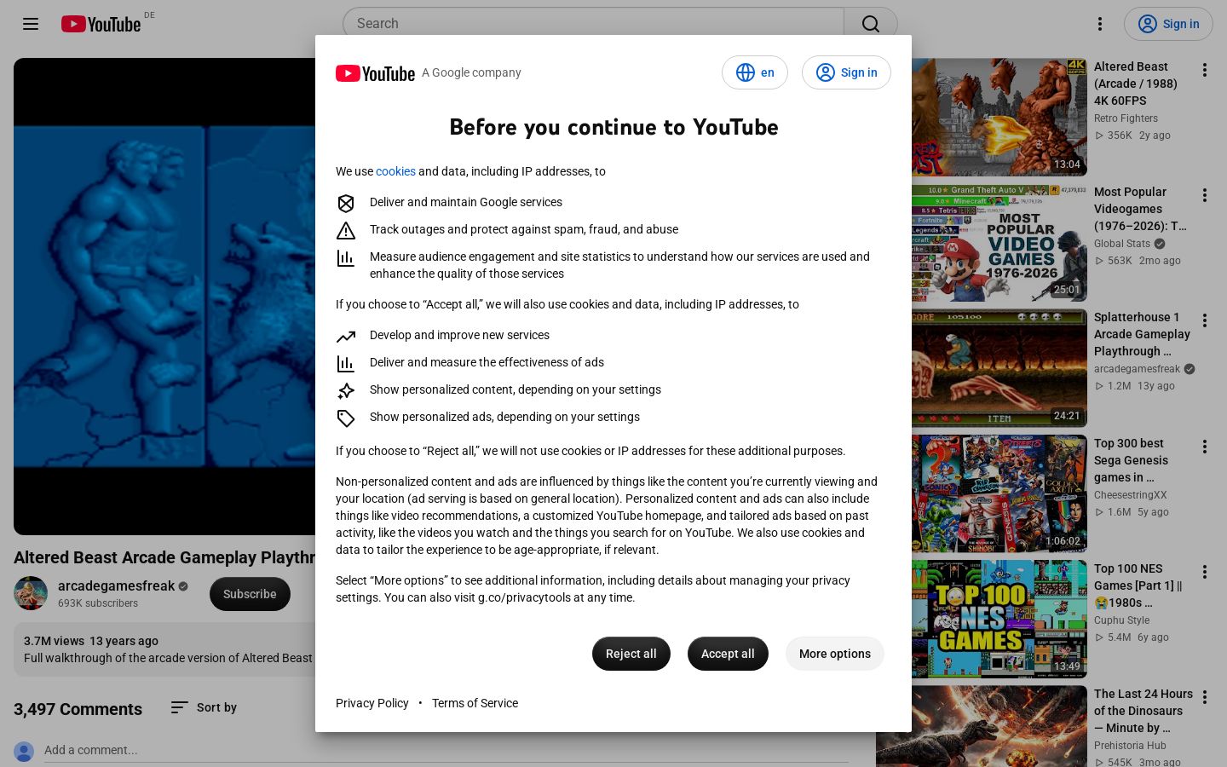1227x767 pixels.
Task: Click Sign in in the page header
Action: tap(1168, 24)
